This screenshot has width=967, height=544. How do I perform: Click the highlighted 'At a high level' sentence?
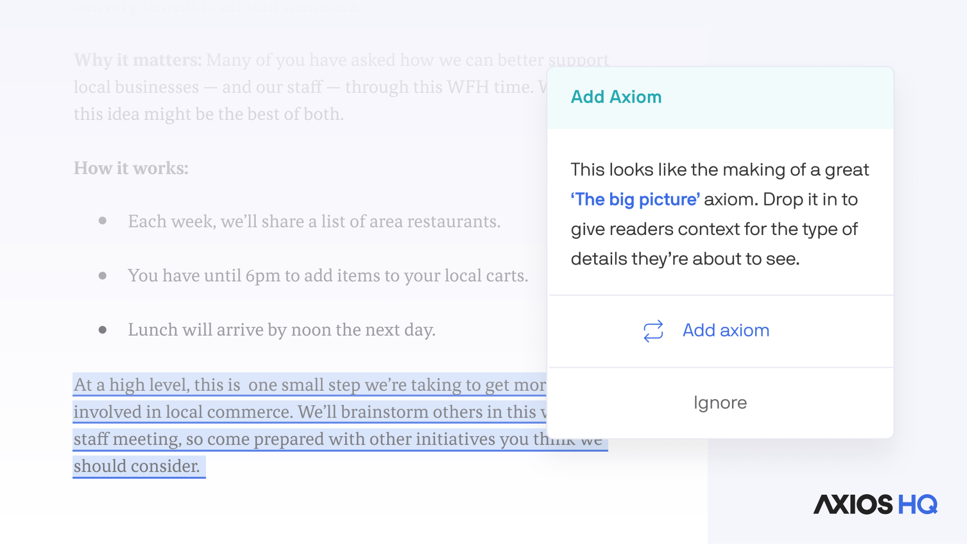(x=309, y=385)
